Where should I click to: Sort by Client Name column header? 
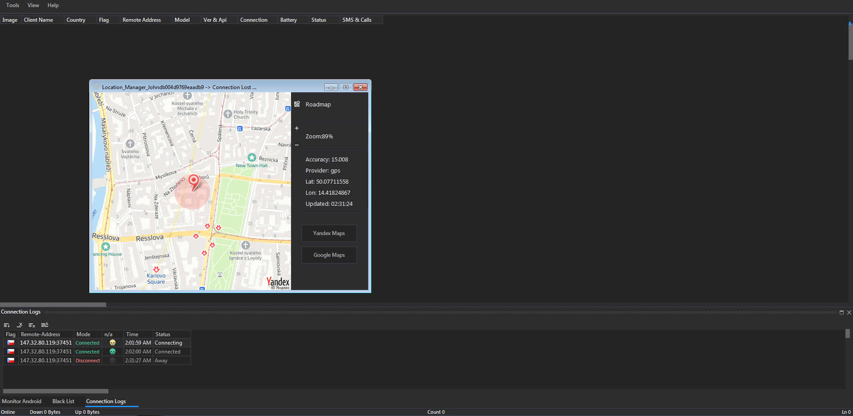[x=42, y=20]
